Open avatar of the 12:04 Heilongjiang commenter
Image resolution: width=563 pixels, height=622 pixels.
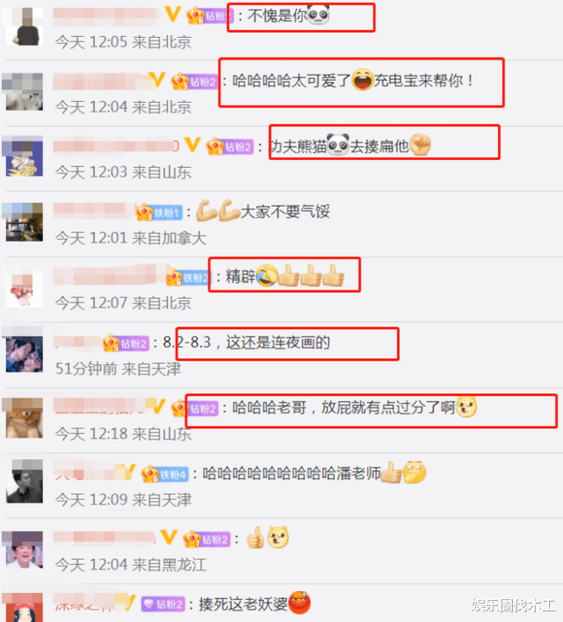(24, 550)
